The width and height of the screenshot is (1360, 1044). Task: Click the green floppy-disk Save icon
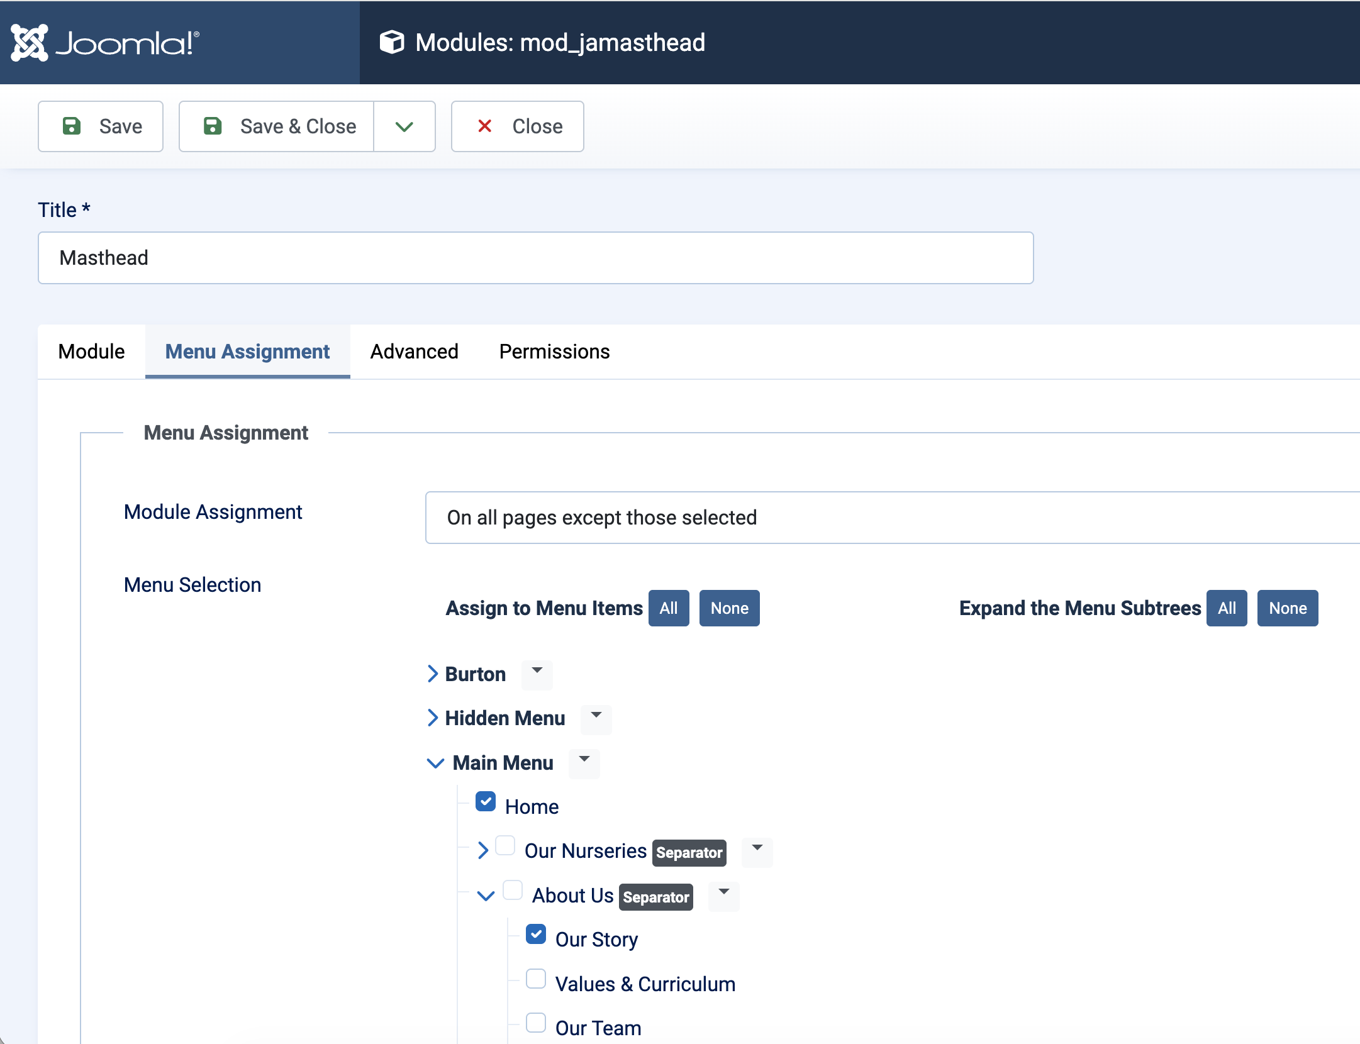(72, 126)
